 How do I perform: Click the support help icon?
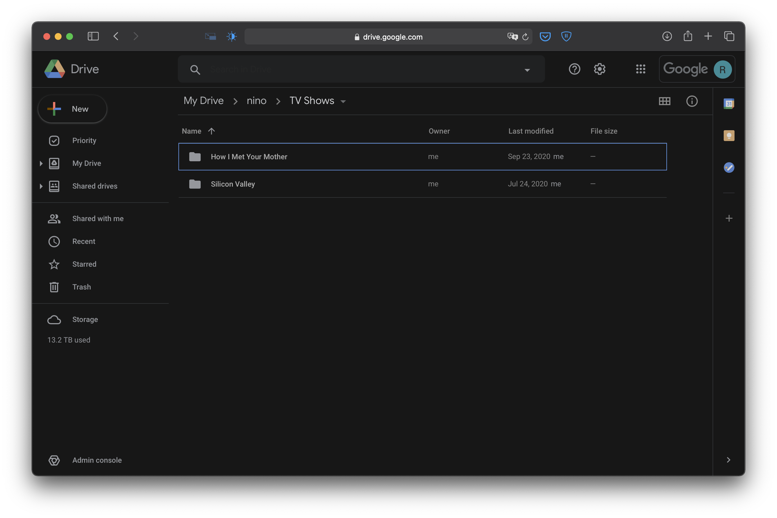click(574, 69)
